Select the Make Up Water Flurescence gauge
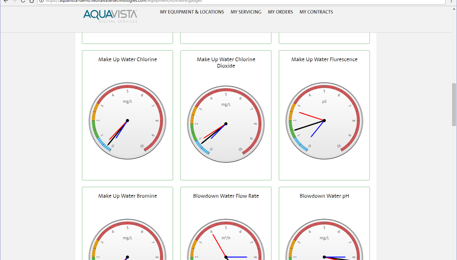The image size is (457, 260). 324,120
